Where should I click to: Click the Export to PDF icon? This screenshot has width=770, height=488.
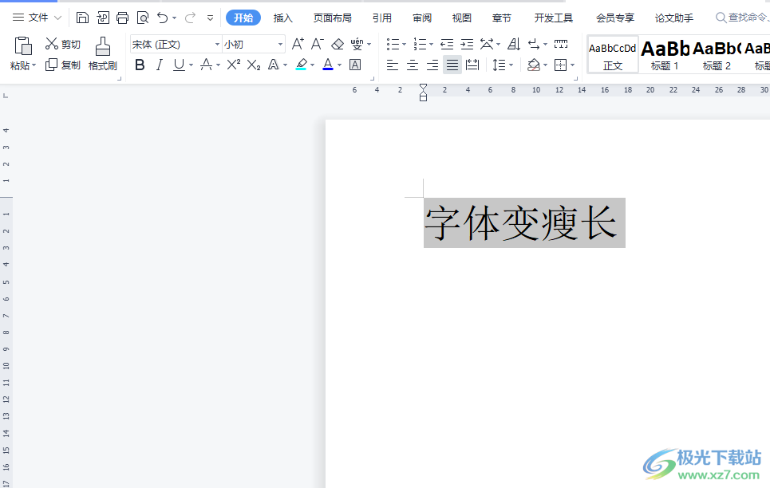103,18
